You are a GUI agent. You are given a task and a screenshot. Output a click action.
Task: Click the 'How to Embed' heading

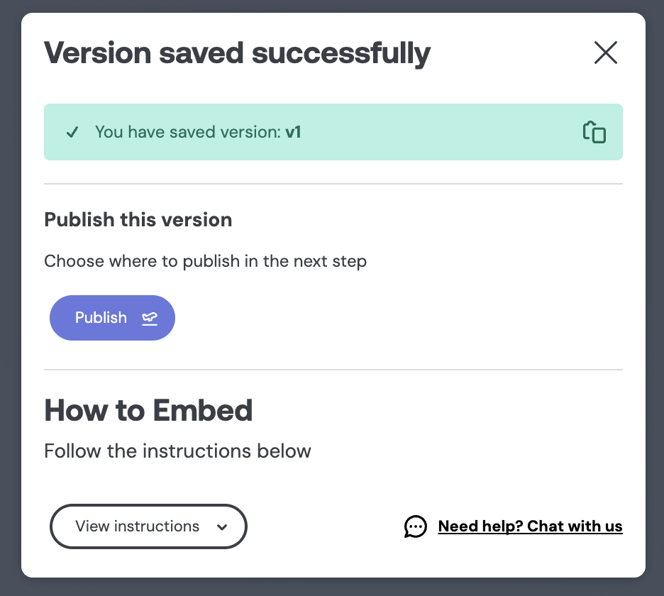(148, 411)
